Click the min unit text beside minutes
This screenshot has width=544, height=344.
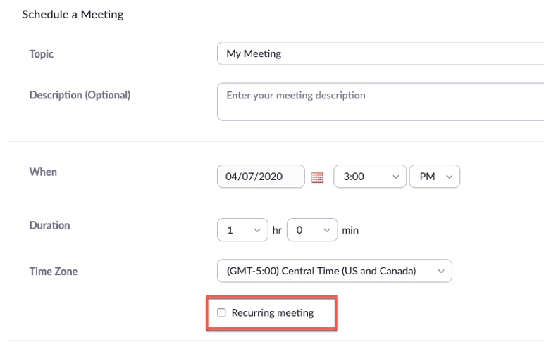[x=350, y=230]
